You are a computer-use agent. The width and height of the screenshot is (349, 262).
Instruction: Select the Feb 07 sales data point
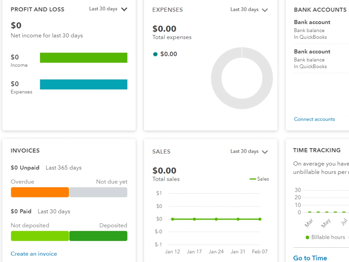pos(260,219)
